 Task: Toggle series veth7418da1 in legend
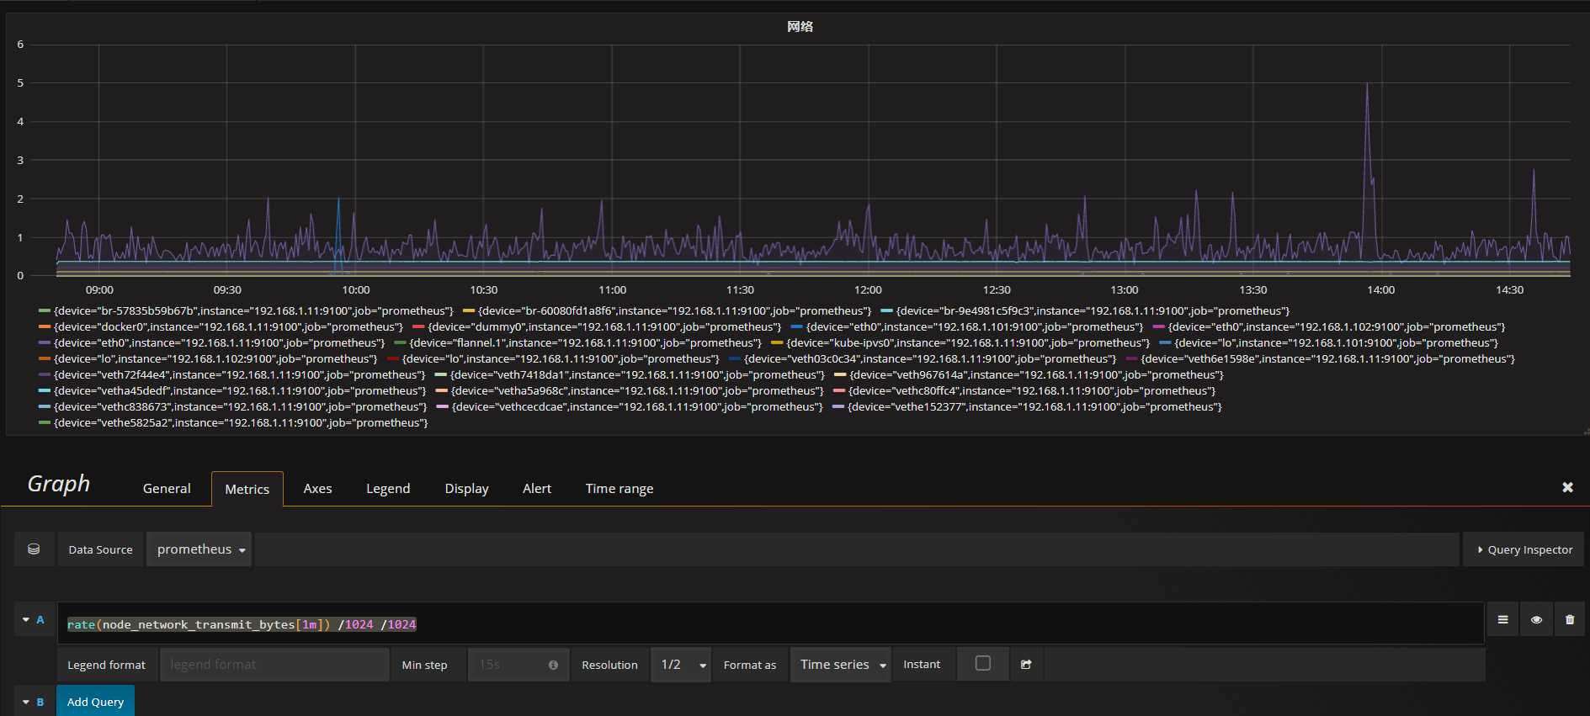coord(637,375)
